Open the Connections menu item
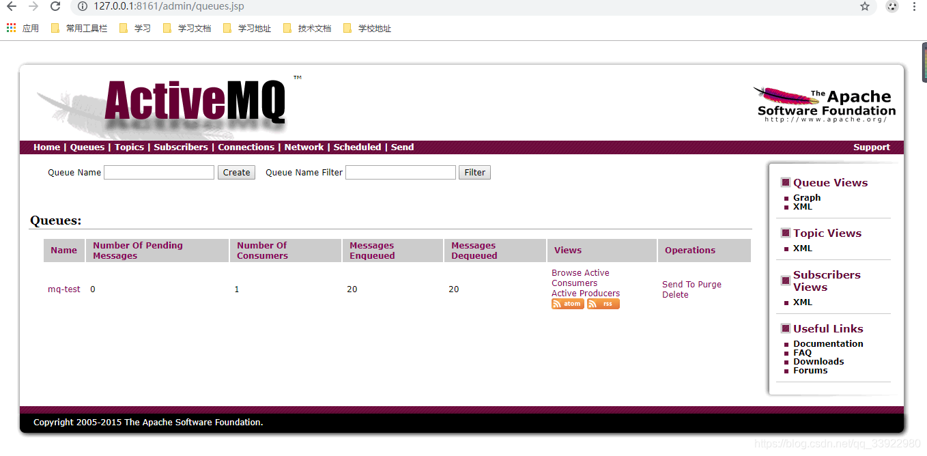Viewport: 927px width, 456px height. pos(246,147)
